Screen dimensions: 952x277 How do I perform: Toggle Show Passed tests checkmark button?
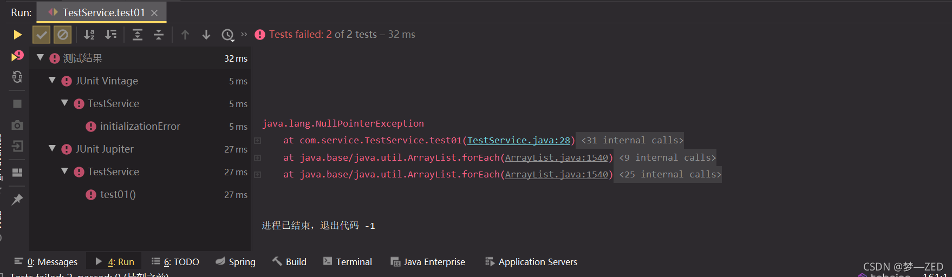coord(42,35)
